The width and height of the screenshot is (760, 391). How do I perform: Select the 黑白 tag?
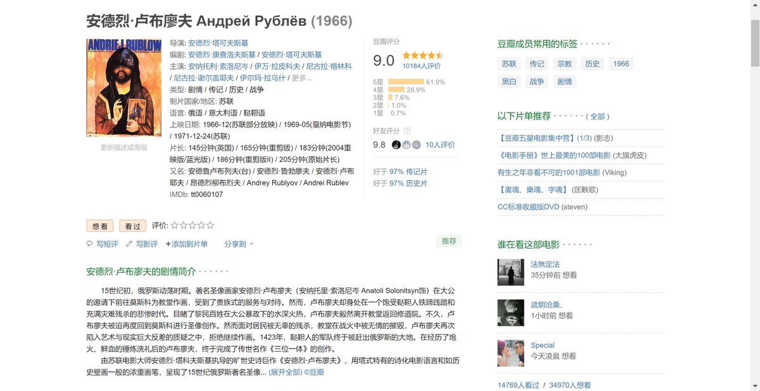[x=509, y=82]
